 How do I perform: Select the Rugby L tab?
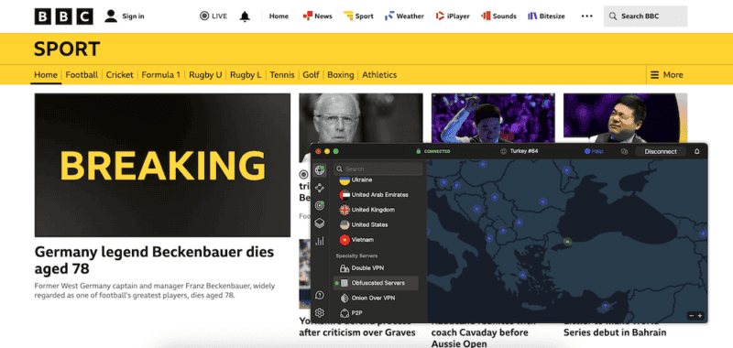tap(246, 75)
